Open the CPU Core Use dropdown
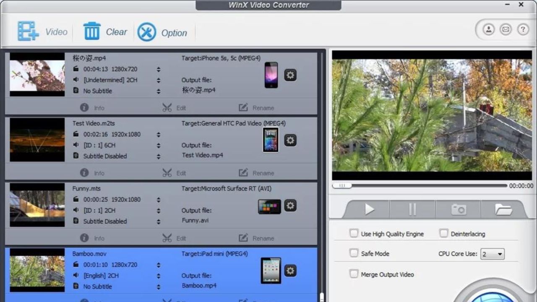 pyautogui.click(x=493, y=254)
